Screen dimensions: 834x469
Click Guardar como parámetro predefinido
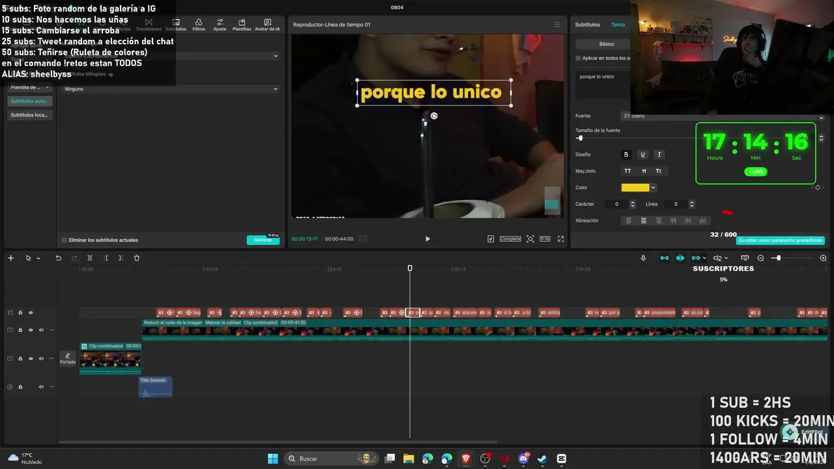click(x=781, y=240)
